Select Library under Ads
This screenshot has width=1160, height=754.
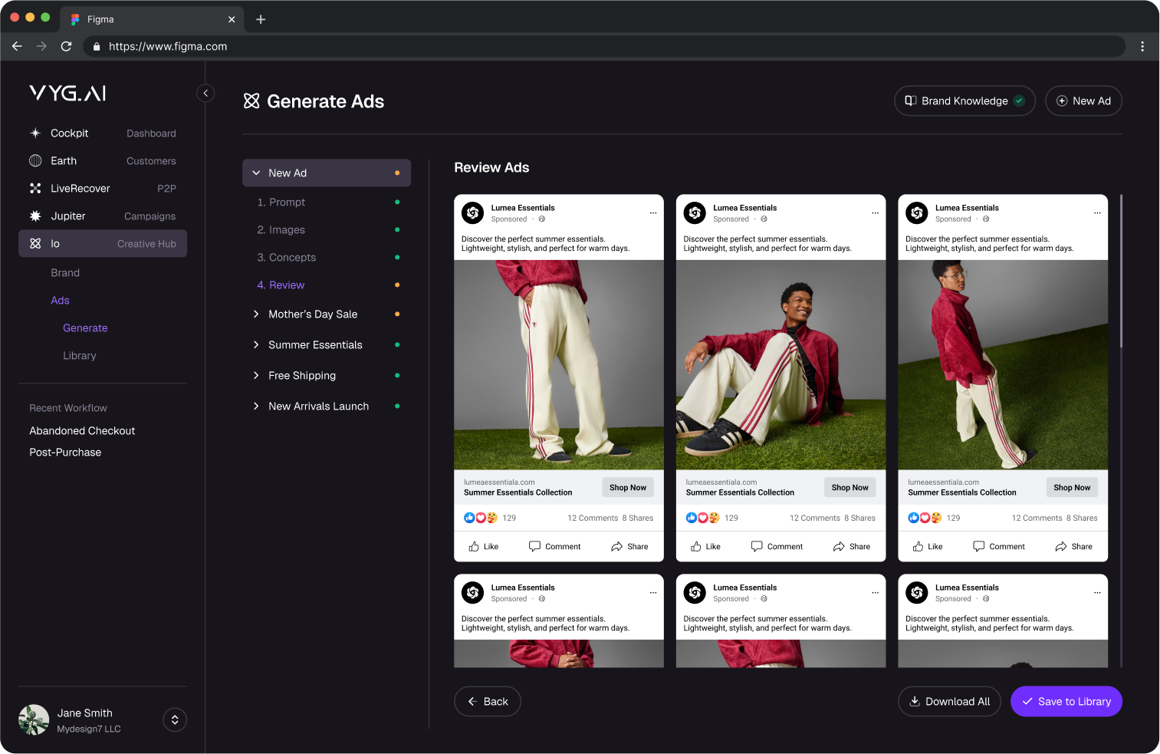tap(80, 355)
